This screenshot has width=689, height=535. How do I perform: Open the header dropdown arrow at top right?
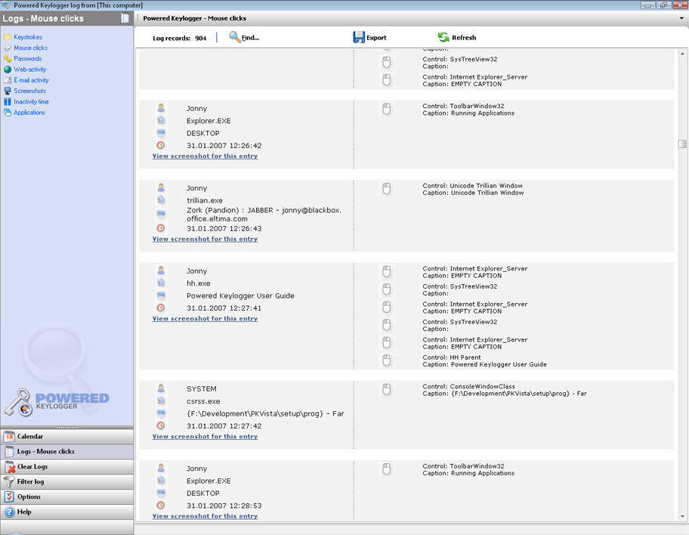tap(681, 18)
